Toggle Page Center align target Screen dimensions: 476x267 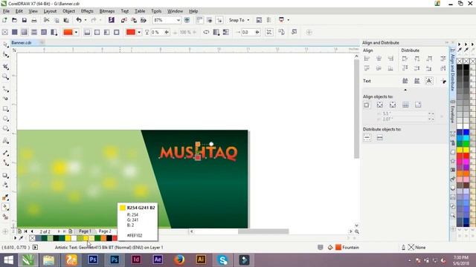[393, 105]
